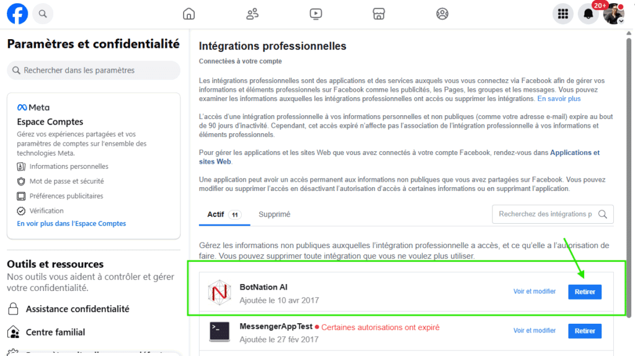Open the Facebook search magnifier
Screen dimensions: 635x356
point(43,14)
